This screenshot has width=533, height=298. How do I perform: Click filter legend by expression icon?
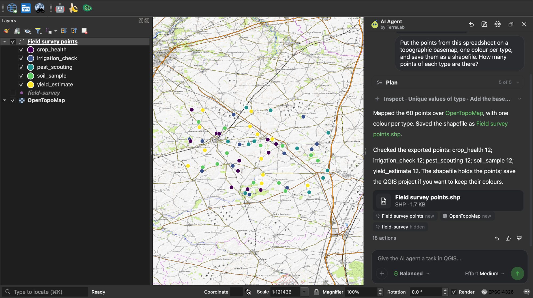(49, 31)
